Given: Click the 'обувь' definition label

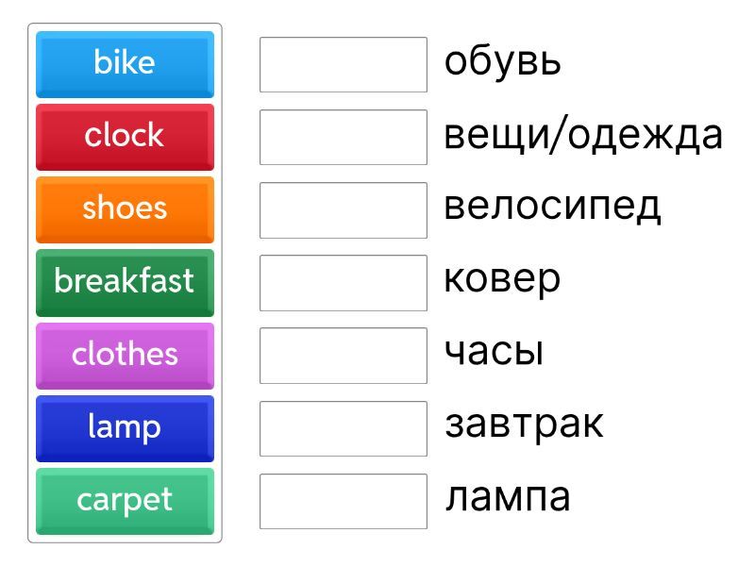Looking at the screenshot, I should 502,62.
